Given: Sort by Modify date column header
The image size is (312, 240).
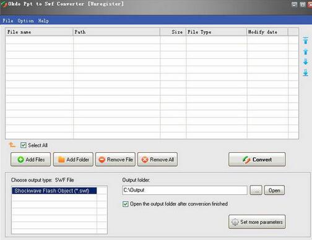Looking at the screenshot, I should tap(267, 32).
